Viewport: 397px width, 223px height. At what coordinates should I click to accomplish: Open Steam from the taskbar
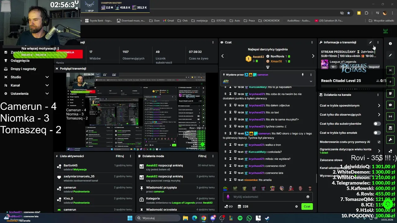[x=267, y=218]
